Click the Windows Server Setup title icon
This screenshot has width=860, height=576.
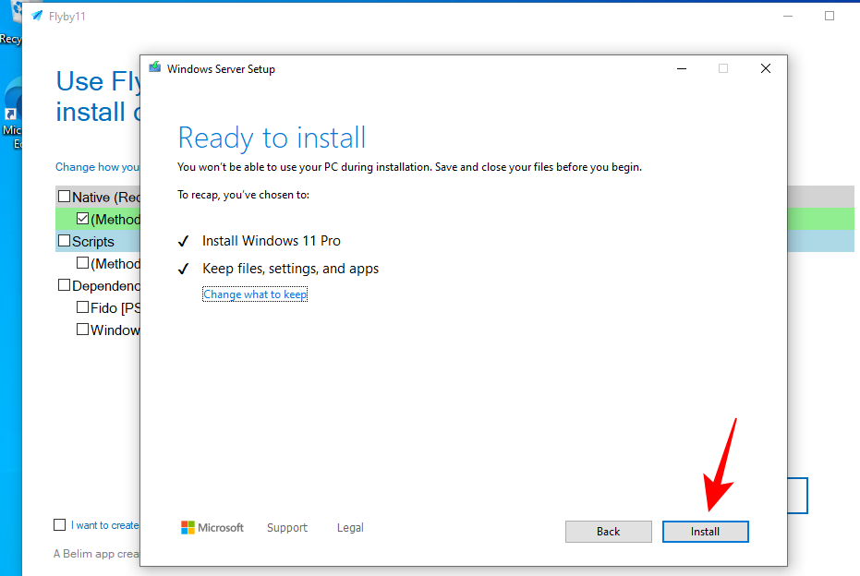[155, 68]
